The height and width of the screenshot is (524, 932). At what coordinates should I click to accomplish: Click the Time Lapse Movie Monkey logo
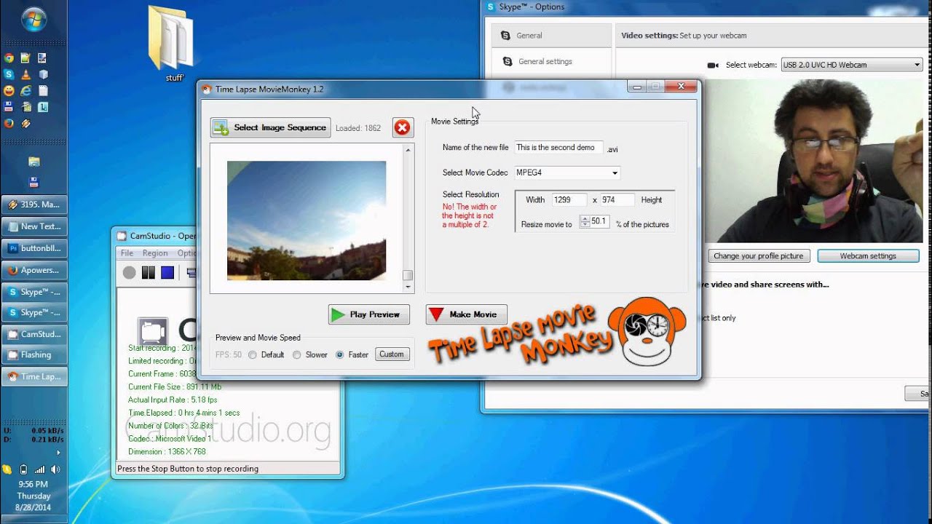557,333
